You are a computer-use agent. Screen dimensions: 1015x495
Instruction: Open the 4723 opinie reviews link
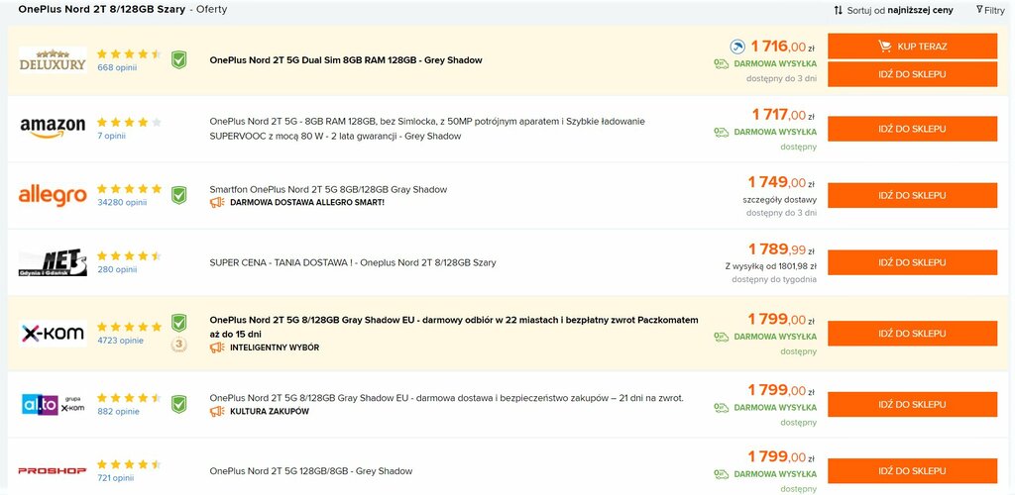click(120, 341)
